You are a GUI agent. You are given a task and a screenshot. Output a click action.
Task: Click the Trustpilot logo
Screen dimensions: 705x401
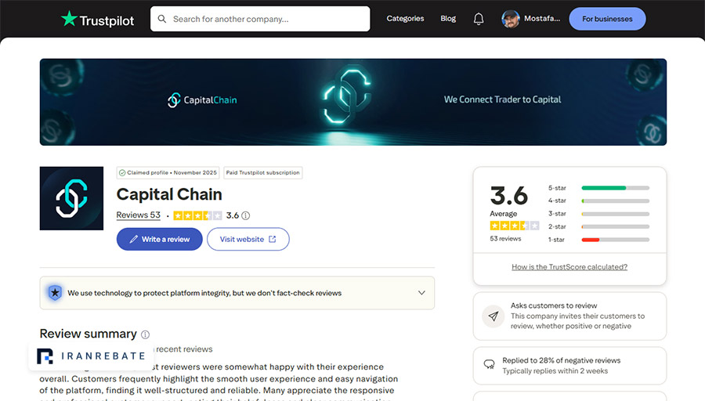point(98,19)
